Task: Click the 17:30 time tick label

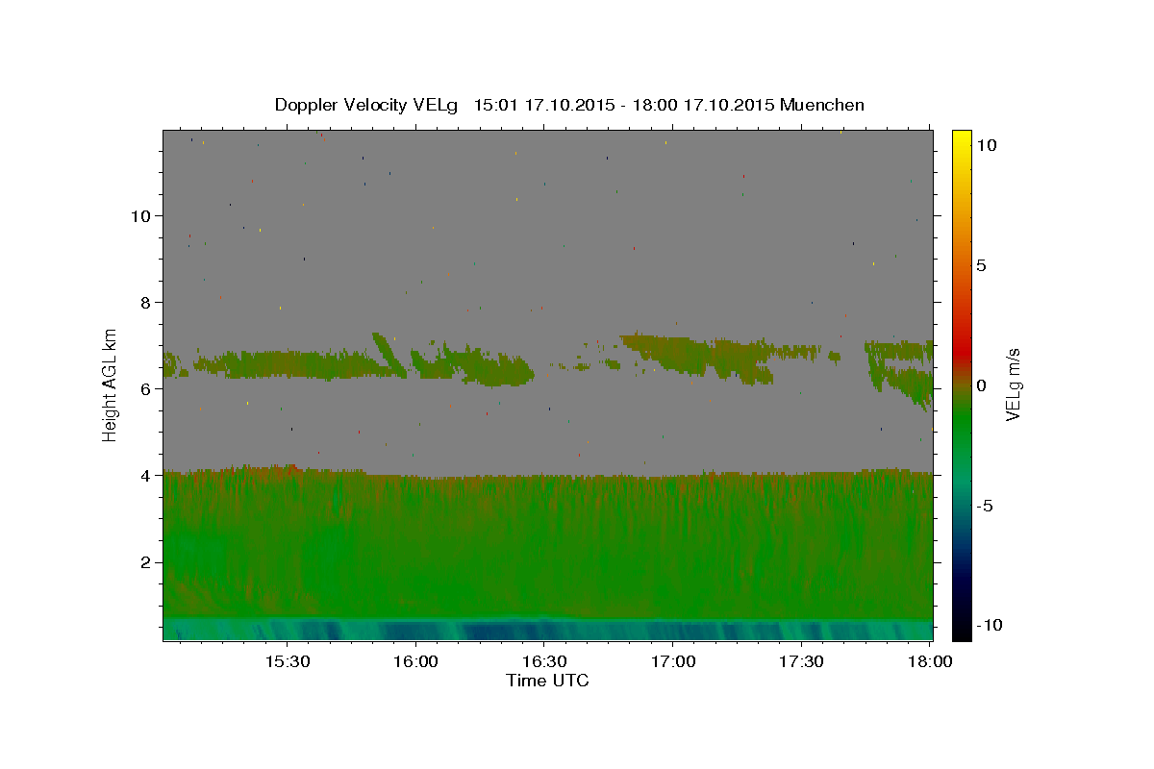Action: (x=801, y=661)
